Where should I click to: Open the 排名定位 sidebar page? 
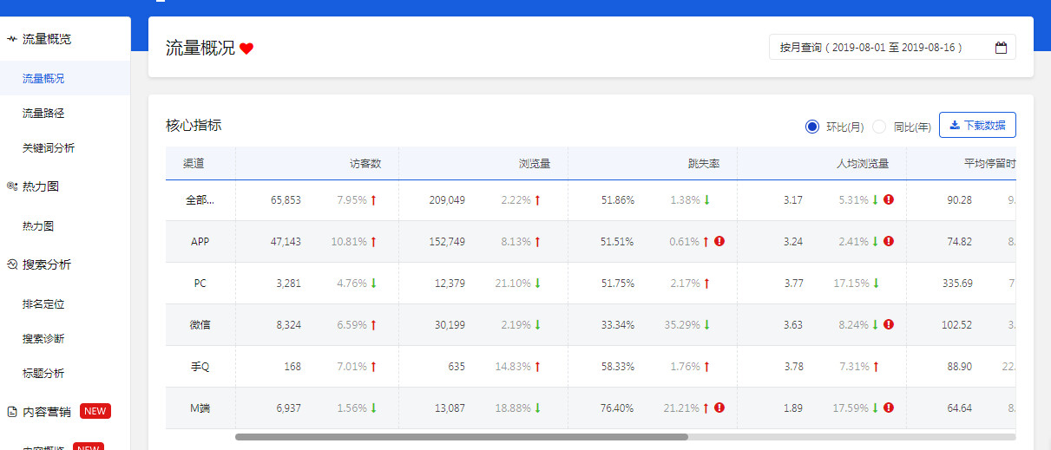[x=43, y=304]
